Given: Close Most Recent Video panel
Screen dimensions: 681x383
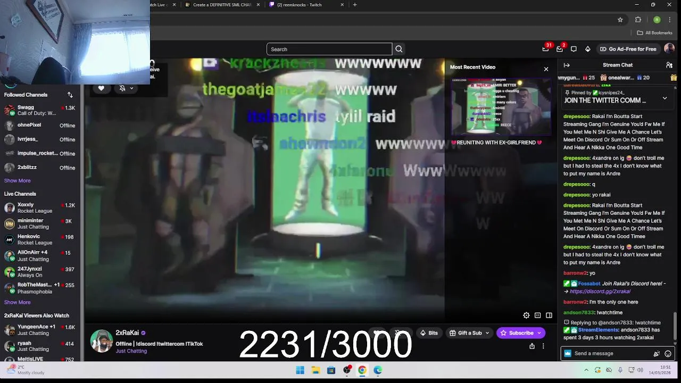Looking at the screenshot, I should coord(546,69).
